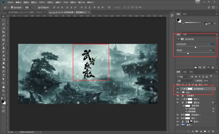Select the Horizontal Type tool
219x134 pixels.
tap(4, 75)
